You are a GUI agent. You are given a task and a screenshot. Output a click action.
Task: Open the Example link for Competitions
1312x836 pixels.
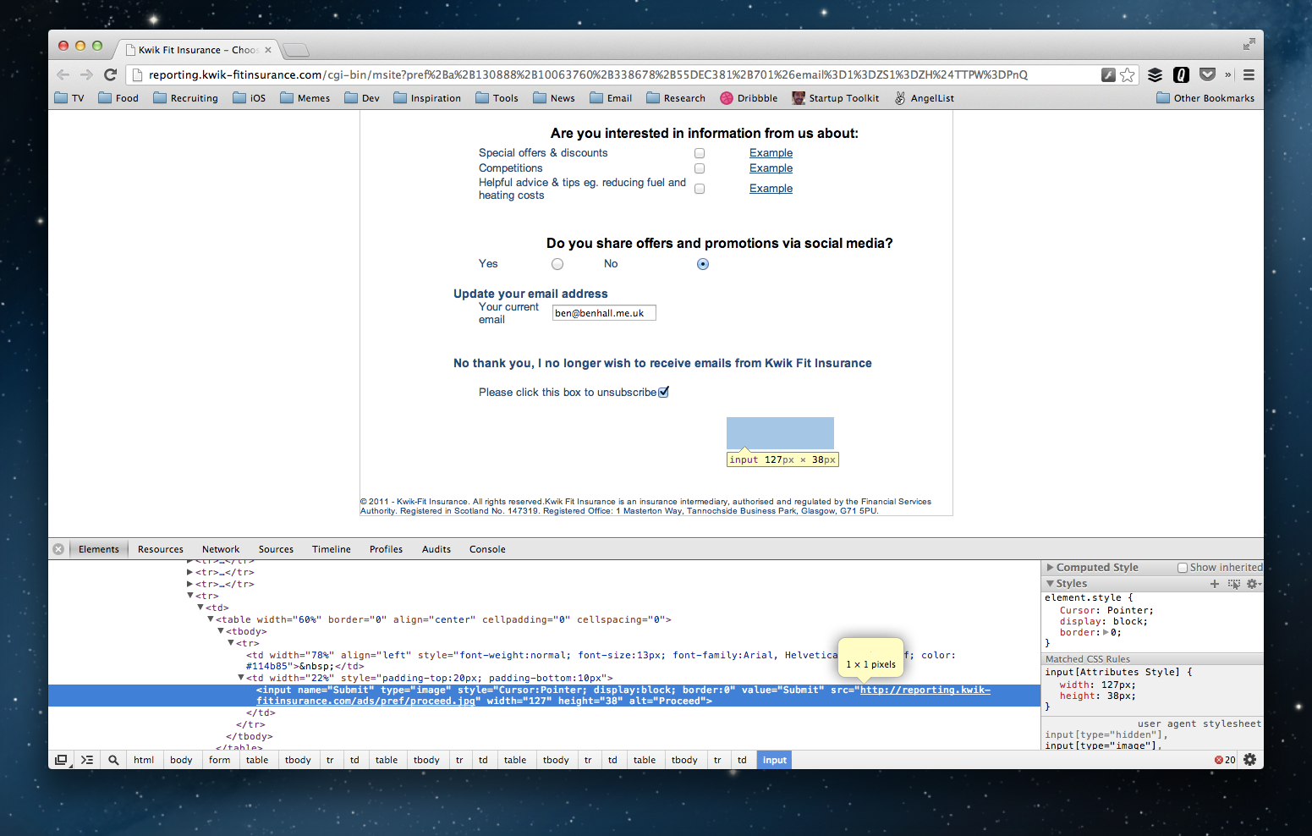pyautogui.click(x=771, y=168)
